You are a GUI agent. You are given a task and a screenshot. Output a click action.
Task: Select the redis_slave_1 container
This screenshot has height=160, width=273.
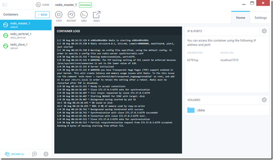26,46
